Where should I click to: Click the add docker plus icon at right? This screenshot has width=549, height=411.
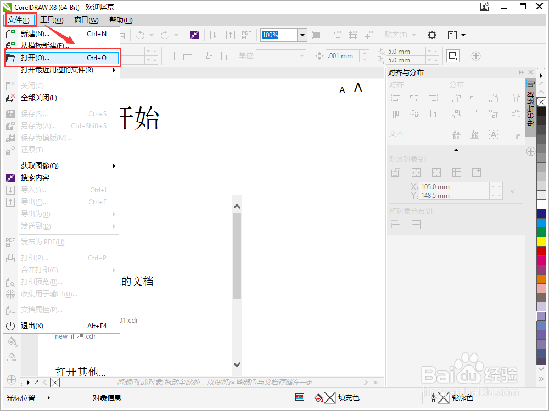click(531, 151)
